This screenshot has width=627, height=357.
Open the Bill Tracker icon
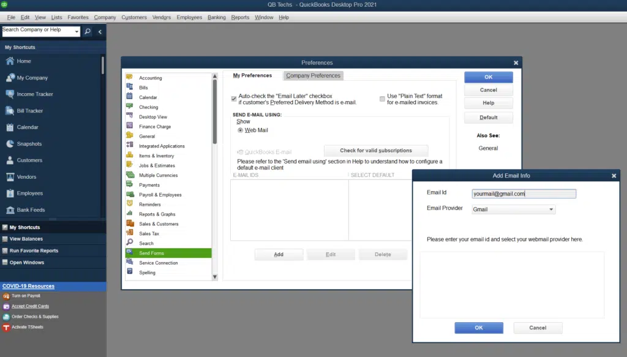pos(10,111)
